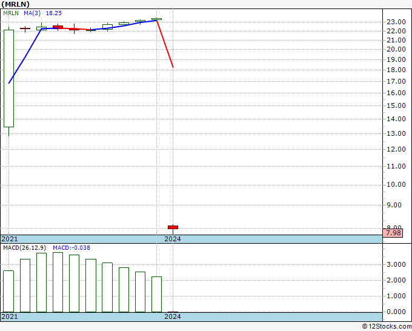Screen dimensions: 412x331
Task: Click the 21.00 price axis label
Action: coord(396,40)
